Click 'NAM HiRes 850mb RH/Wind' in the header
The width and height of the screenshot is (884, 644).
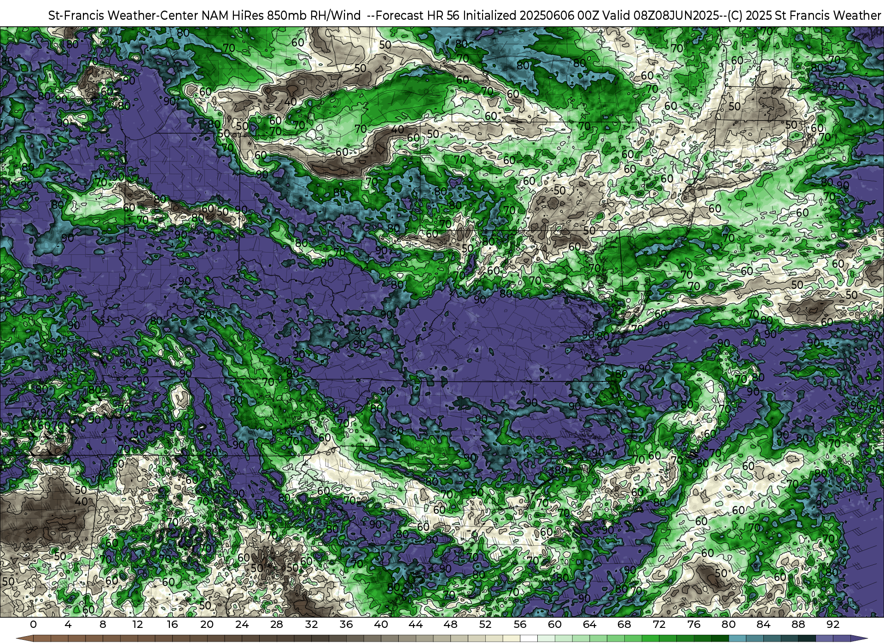(281, 16)
